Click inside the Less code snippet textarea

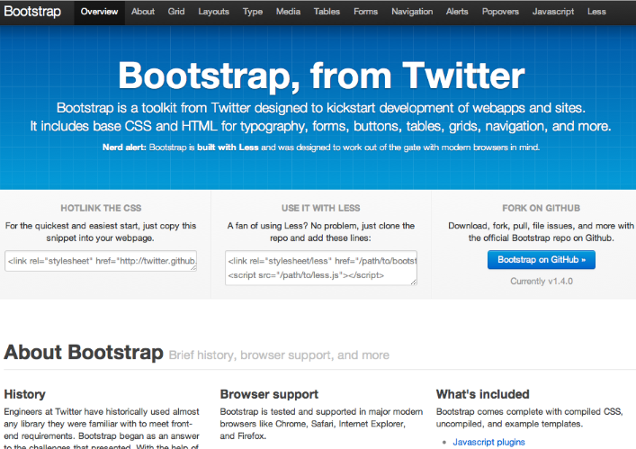pos(320,268)
